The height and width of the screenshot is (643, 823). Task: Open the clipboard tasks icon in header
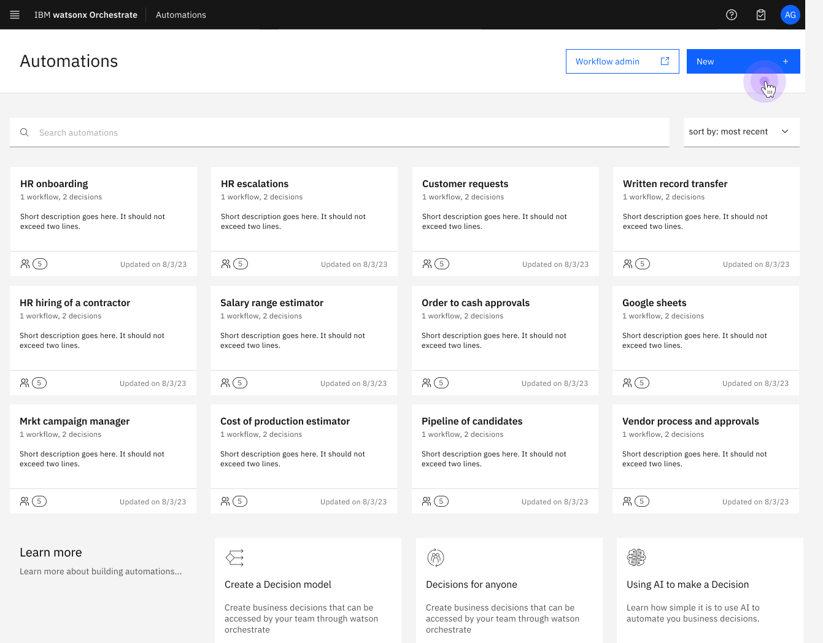click(x=761, y=15)
